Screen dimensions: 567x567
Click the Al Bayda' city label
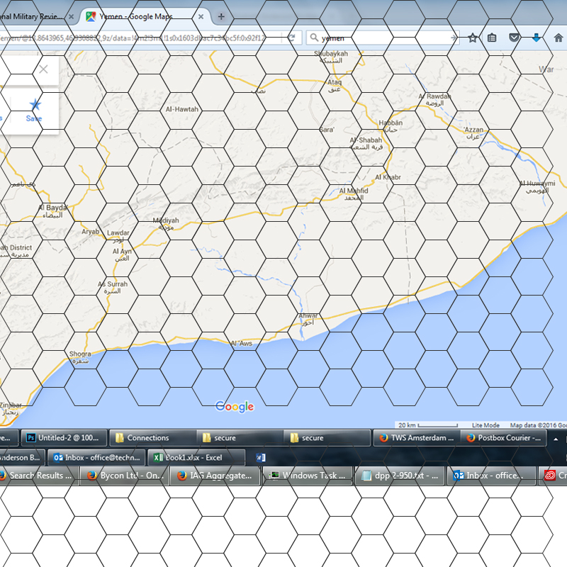coord(52,211)
